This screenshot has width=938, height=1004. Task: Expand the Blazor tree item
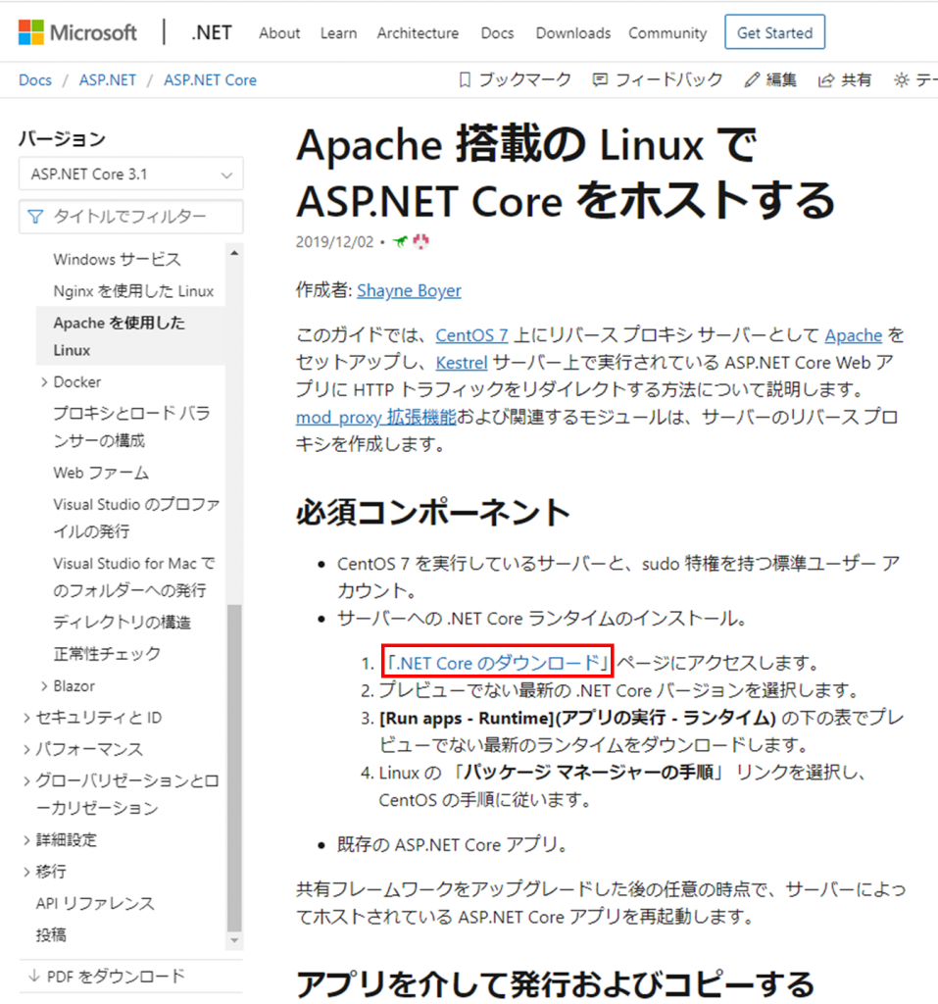[x=44, y=686]
